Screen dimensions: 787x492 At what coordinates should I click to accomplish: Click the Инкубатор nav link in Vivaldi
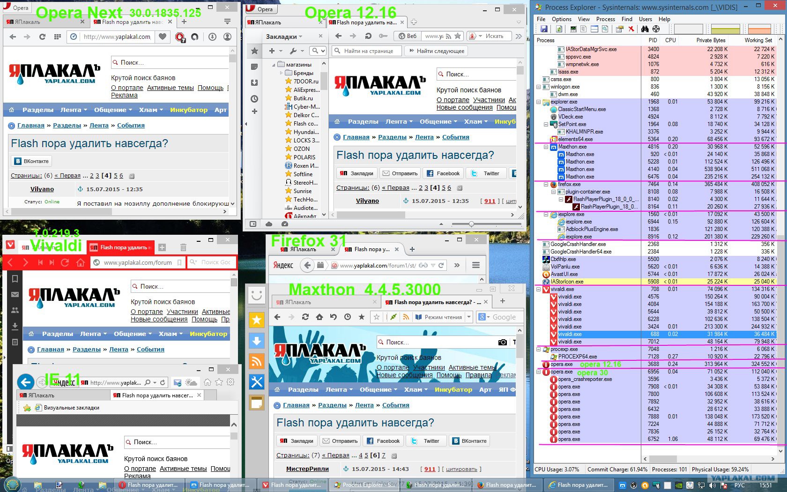[x=208, y=334]
